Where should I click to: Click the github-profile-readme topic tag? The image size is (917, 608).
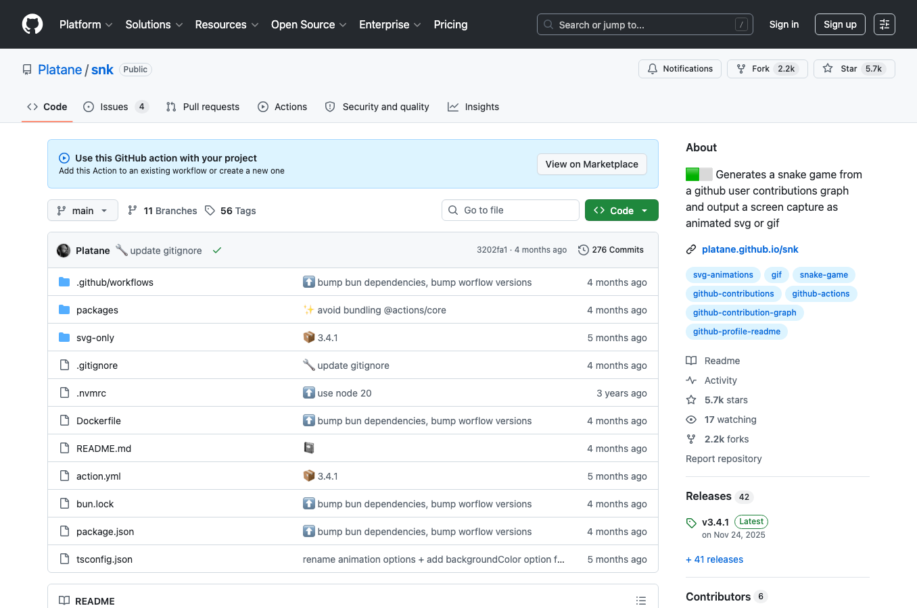tap(736, 332)
